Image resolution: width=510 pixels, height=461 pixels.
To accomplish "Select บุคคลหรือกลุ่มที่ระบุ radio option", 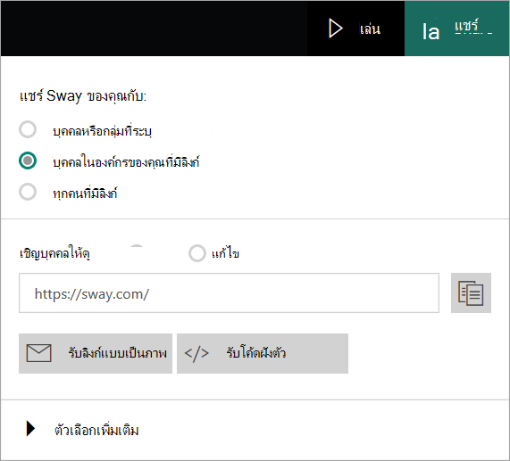I will [x=28, y=129].
